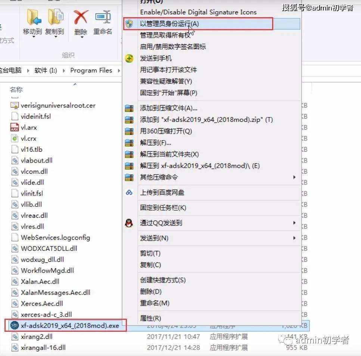Choose Open with 360 compress (用360压缩打开)
This screenshot has height=356, width=361.
(166, 131)
